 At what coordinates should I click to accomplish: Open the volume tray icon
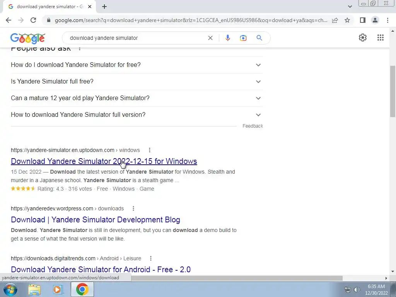pyautogui.click(x=357, y=290)
